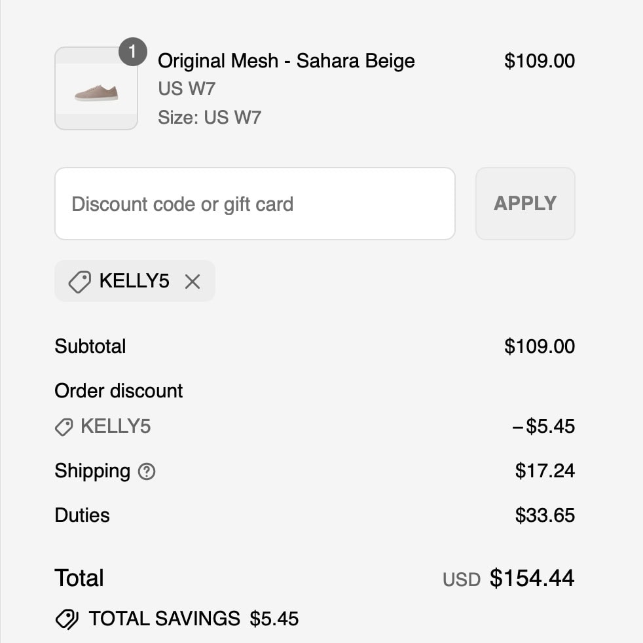Click the Total amount $154.44
The height and width of the screenshot is (643, 643).
[532, 578]
